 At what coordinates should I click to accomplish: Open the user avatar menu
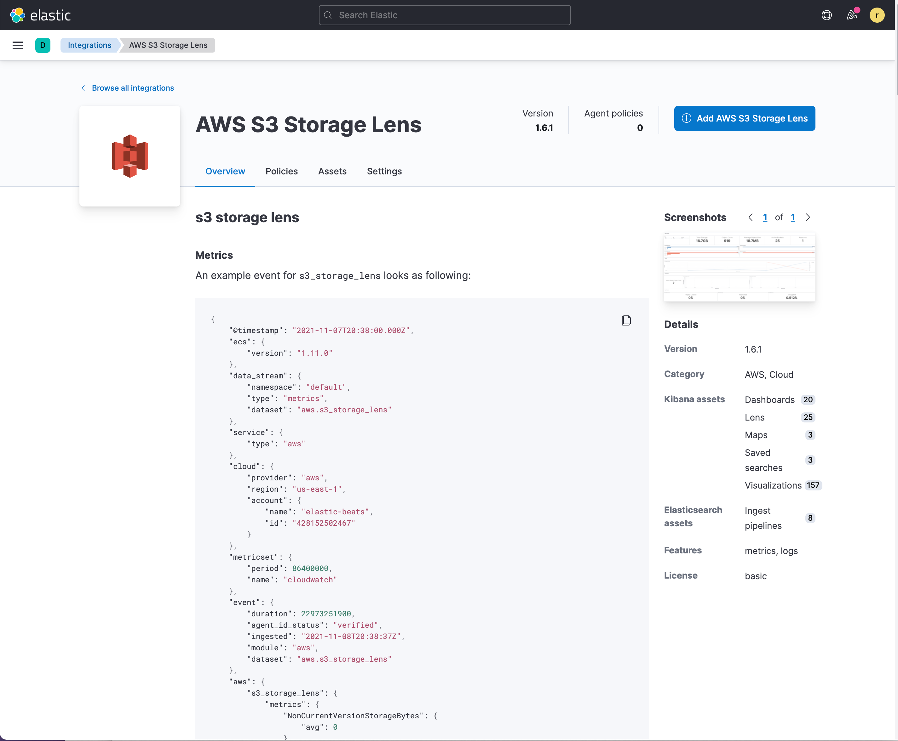click(877, 15)
